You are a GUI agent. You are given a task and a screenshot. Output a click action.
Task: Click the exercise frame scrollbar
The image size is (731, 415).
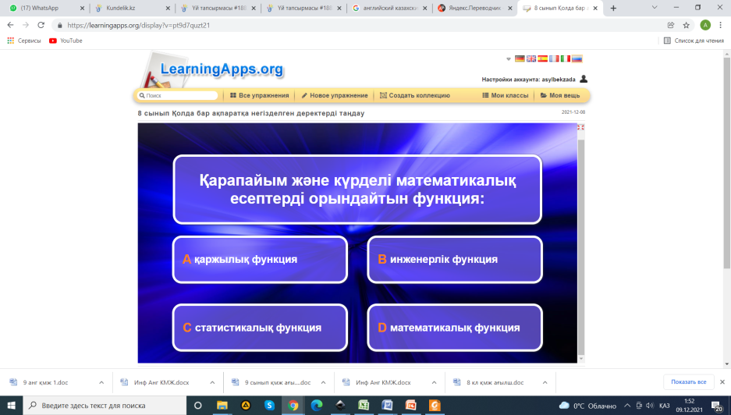click(x=581, y=247)
